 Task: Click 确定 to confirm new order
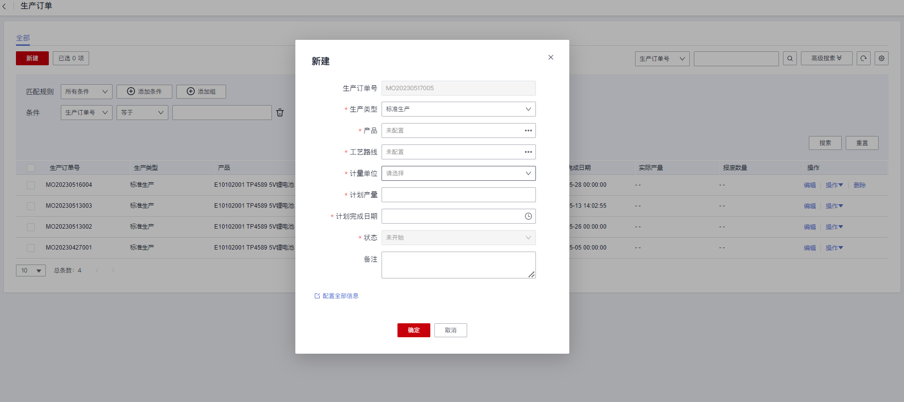(414, 330)
